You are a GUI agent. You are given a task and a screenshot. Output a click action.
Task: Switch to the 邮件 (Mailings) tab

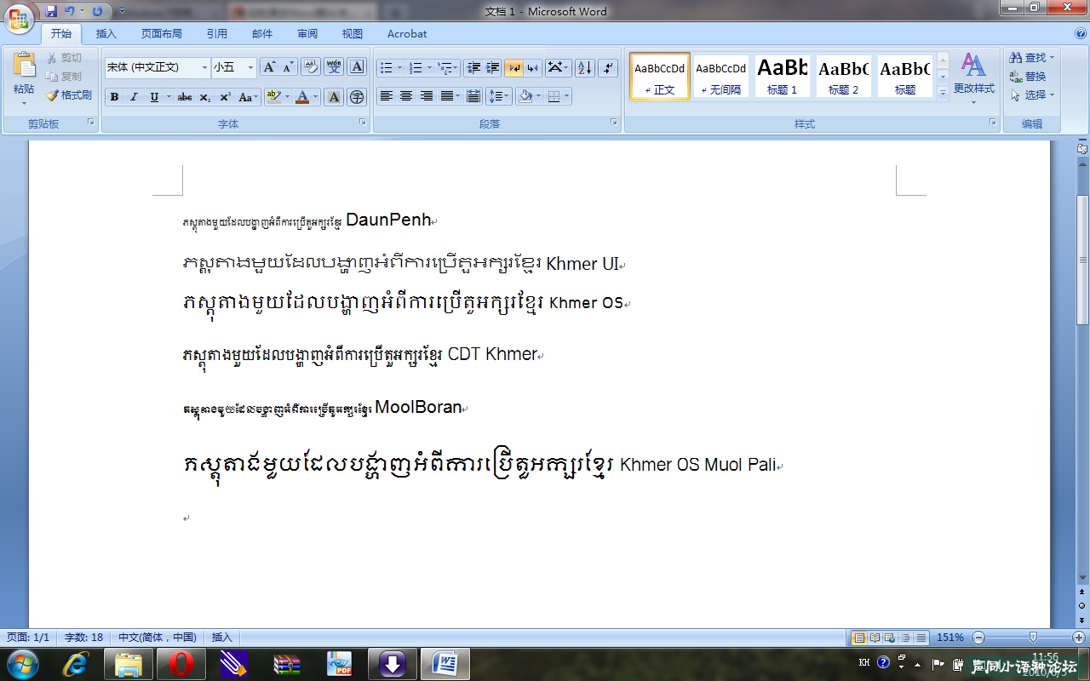click(x=262, y=34)
